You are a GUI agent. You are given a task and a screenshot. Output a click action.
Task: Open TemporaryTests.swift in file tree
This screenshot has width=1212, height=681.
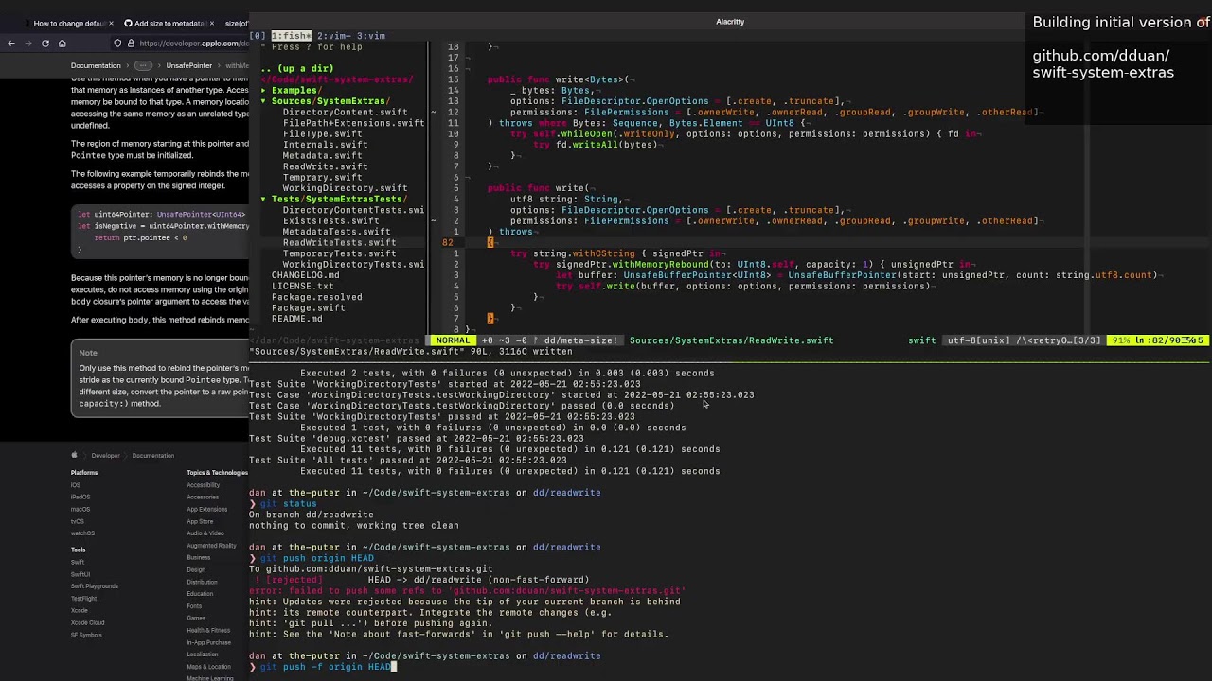339,253
